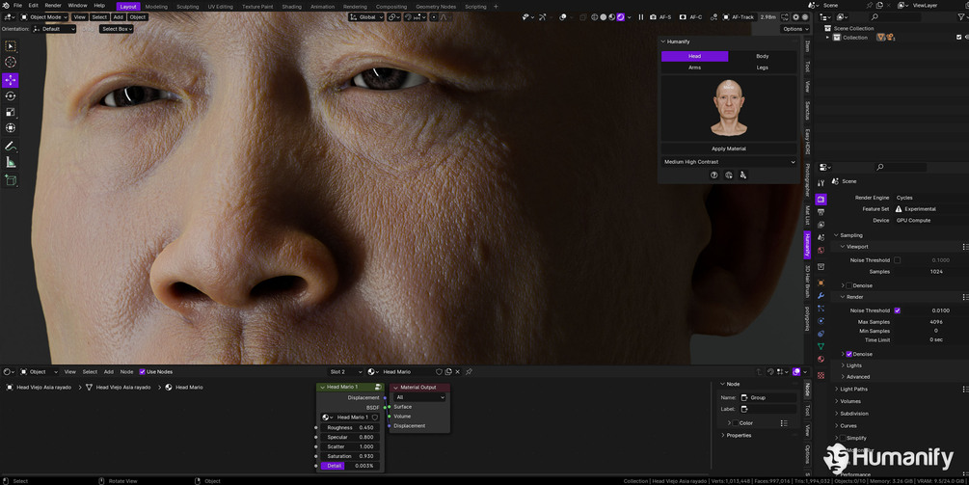Adjust the Roughness slider on node

pos(351,427)
